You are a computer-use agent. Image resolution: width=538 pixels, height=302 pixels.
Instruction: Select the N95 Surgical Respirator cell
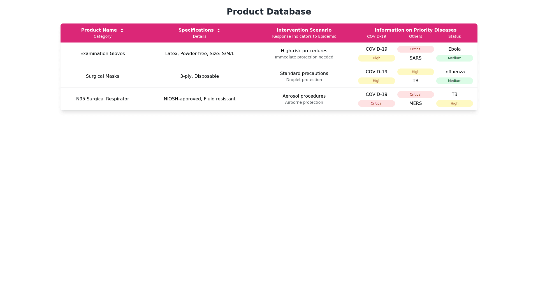click(103, 99)
